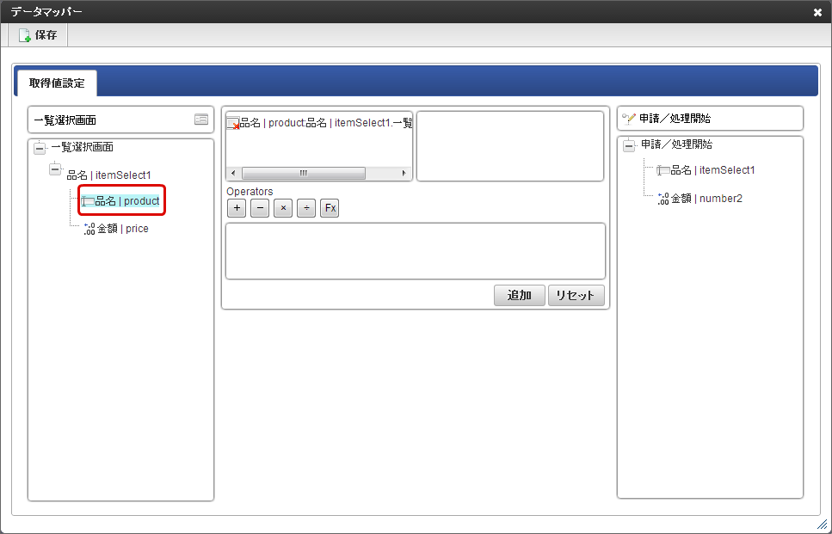Click the 一覧選択画面 panel header text
Screen dimensions: 832x534
pyautogui.click(x=65, y=120)
